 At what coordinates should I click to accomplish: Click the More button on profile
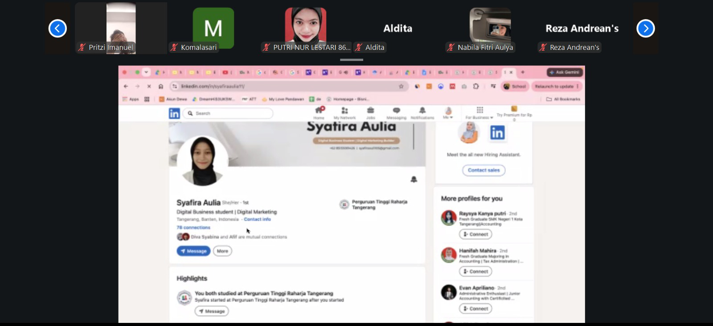[222, 251]
